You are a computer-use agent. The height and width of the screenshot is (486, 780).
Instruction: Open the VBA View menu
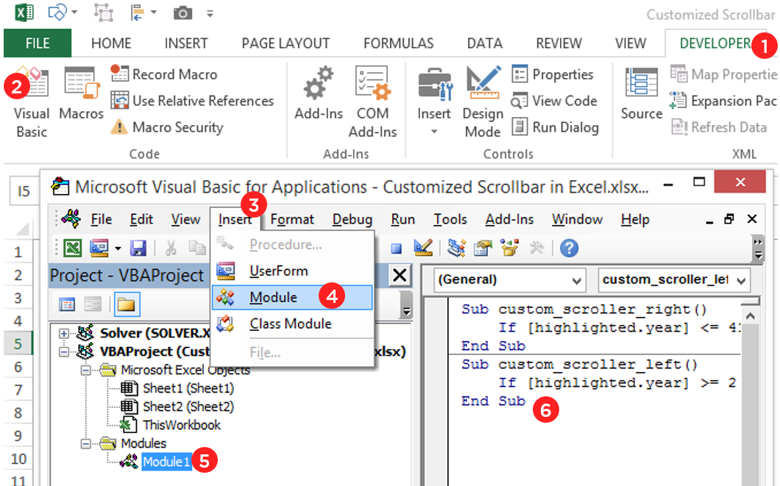point(185,219)
